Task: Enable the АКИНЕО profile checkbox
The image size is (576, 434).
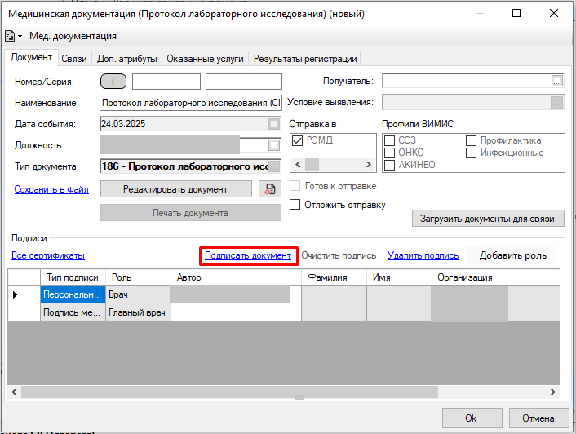Action: click(x=389, y=165)
